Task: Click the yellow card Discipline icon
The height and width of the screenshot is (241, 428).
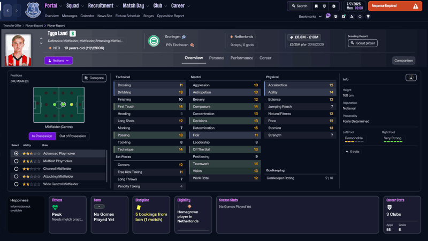Action: (x=139, y=207)
